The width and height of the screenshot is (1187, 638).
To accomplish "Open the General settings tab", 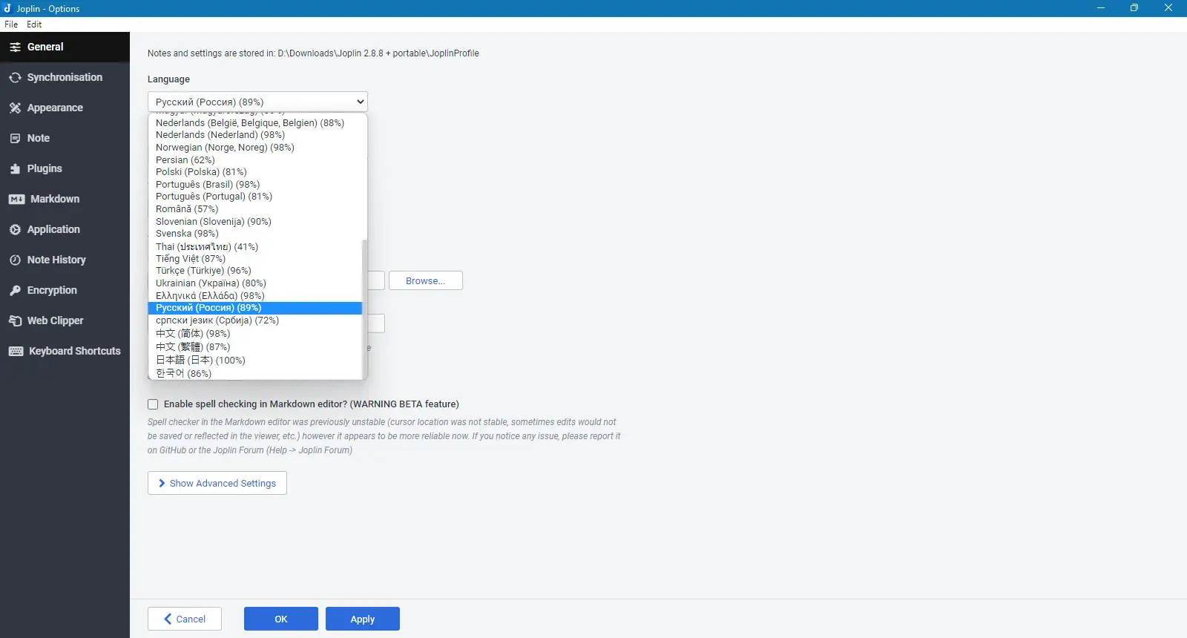I will pyautogui.click(x=65, y=47).
